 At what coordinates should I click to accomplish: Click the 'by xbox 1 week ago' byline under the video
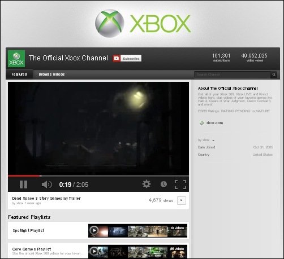coord(26,203)
